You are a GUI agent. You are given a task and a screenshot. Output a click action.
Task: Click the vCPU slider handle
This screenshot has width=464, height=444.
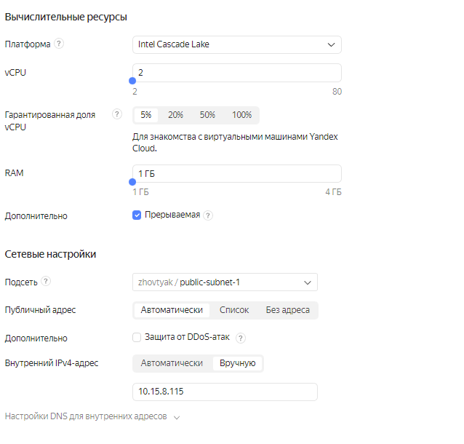pos(132,81)
